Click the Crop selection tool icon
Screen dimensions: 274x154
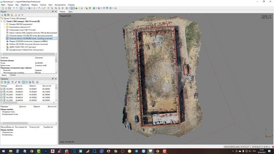[x=52, y=8]
